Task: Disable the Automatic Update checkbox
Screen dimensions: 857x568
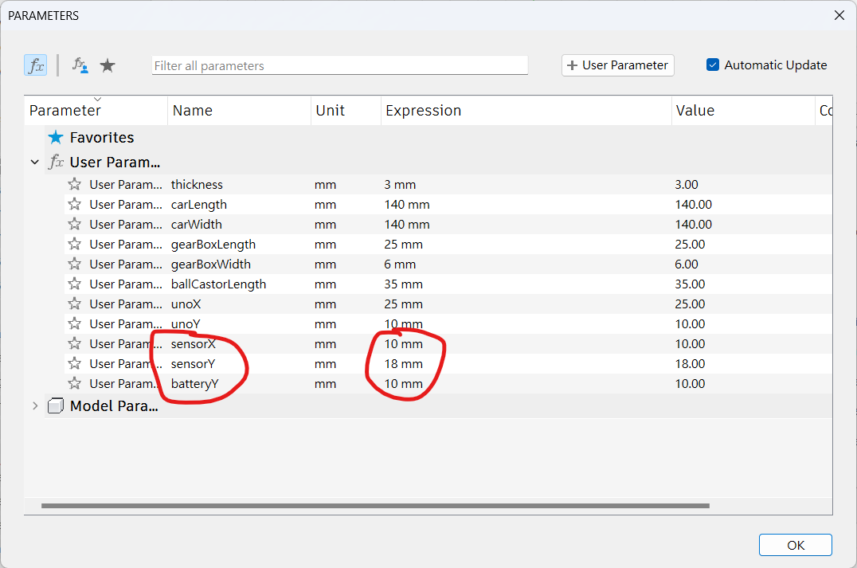Action: coord(713,65)
